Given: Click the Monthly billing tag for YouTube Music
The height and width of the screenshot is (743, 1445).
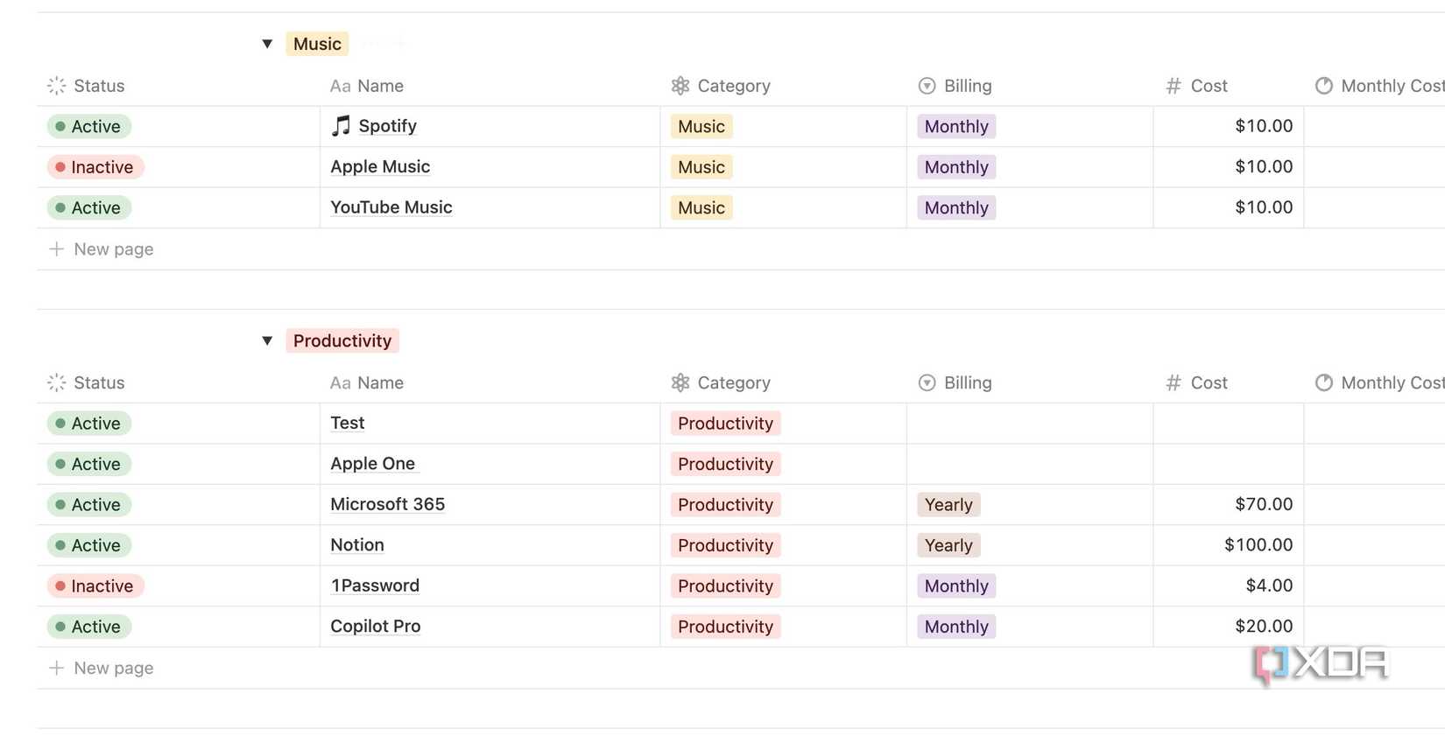Looking at the screenshot, I should point(956,207).
